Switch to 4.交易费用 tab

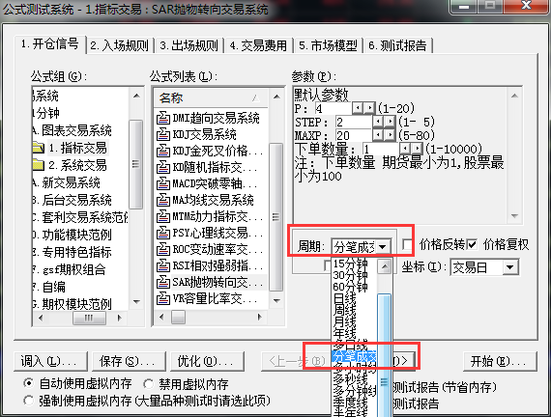[258, 45]
